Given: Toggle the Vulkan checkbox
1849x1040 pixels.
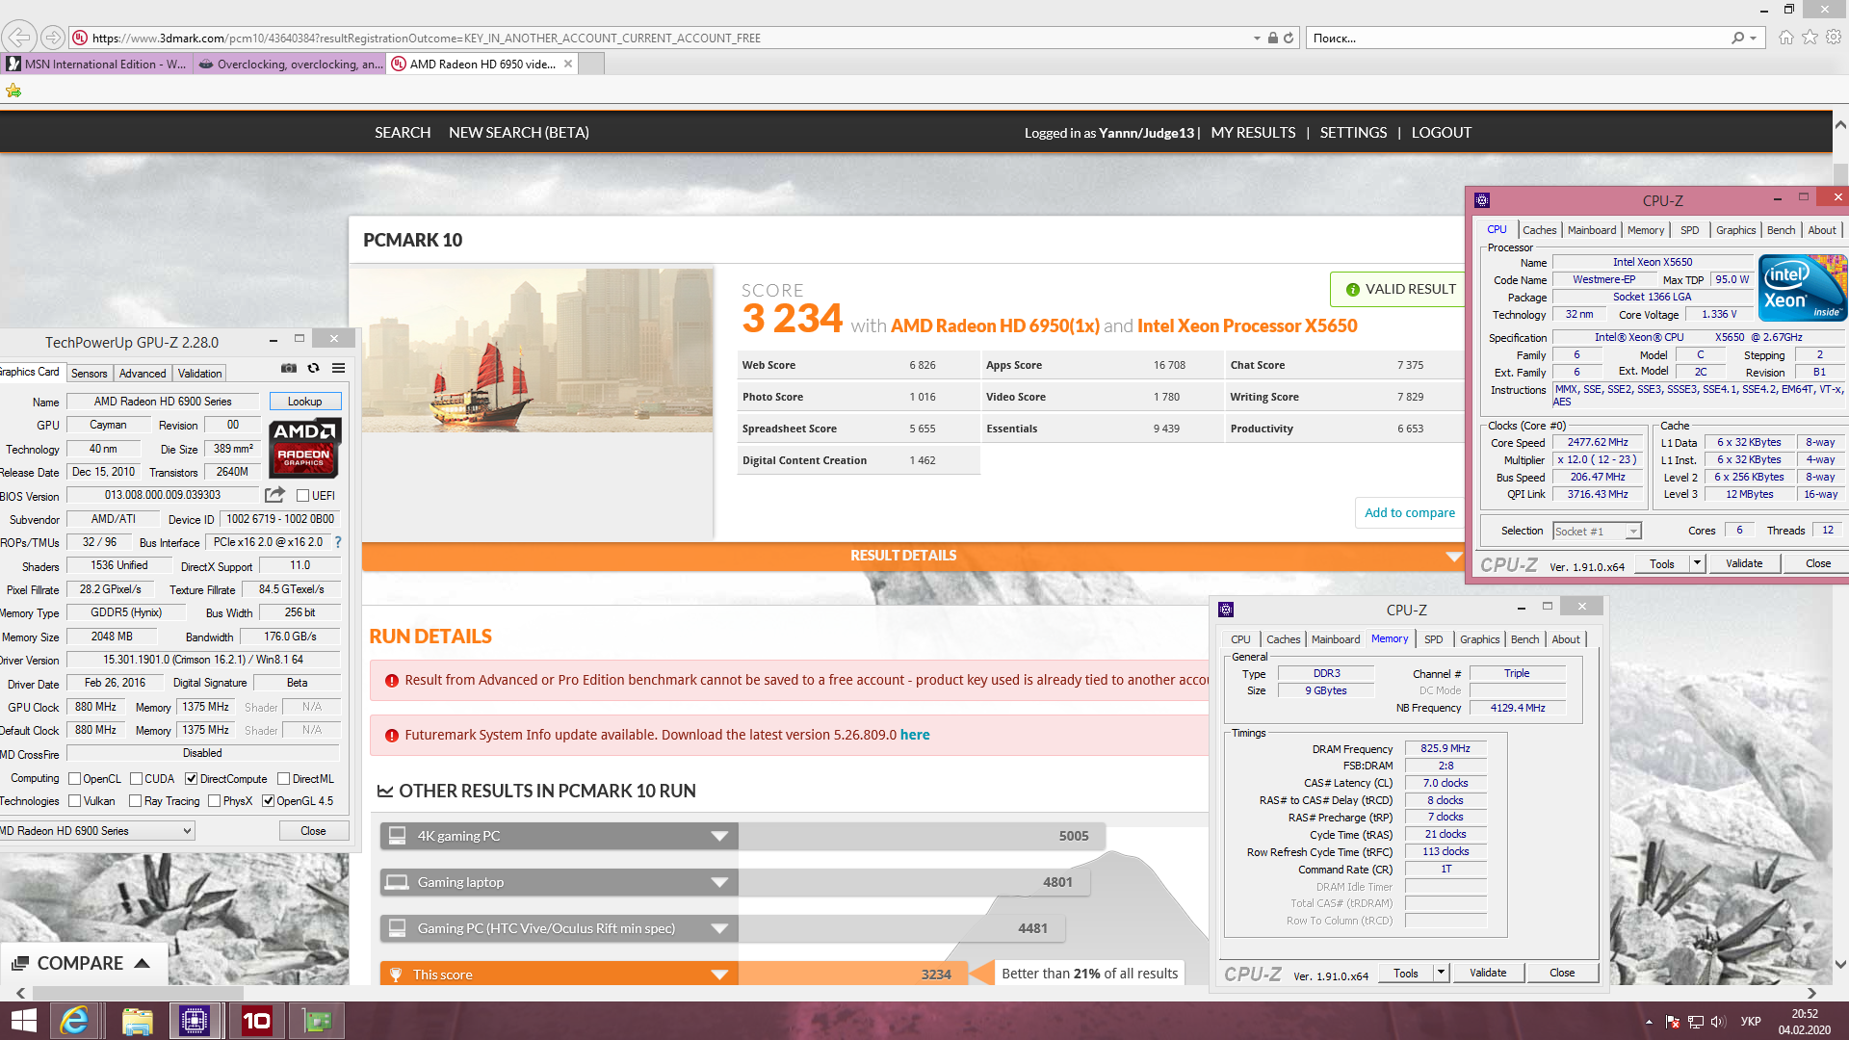Looking at the screenshot, I should point(74,801).
